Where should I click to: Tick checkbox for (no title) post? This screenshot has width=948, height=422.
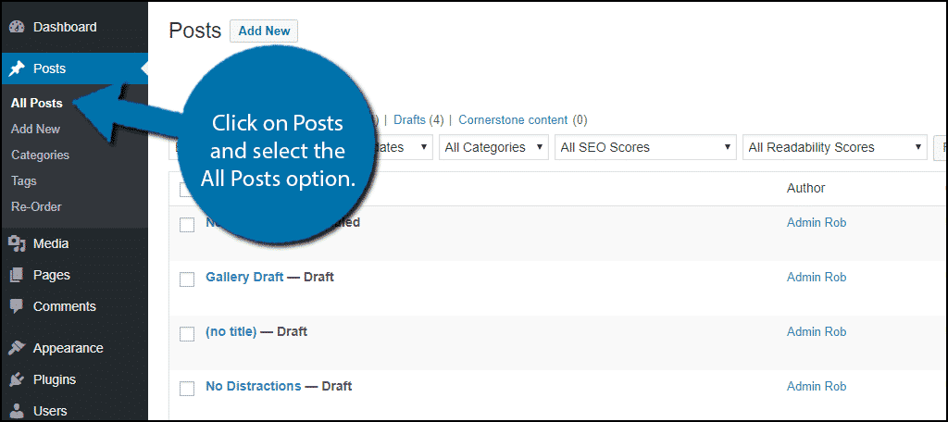(187, 334)
